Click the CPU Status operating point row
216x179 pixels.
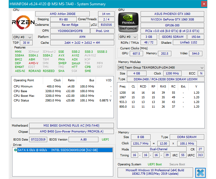(62, 101)
